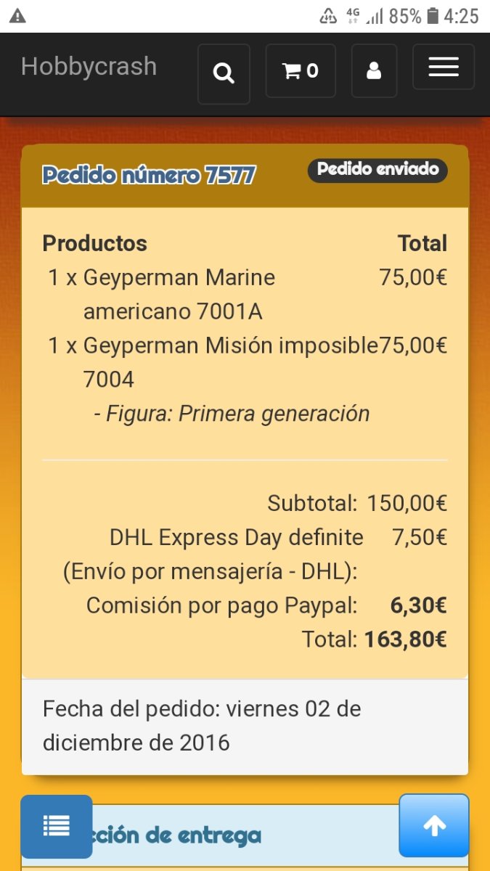Tap the order total 163,80€
Screen dimensions: 490x871
pyautogui.click(x=405, y=639)
